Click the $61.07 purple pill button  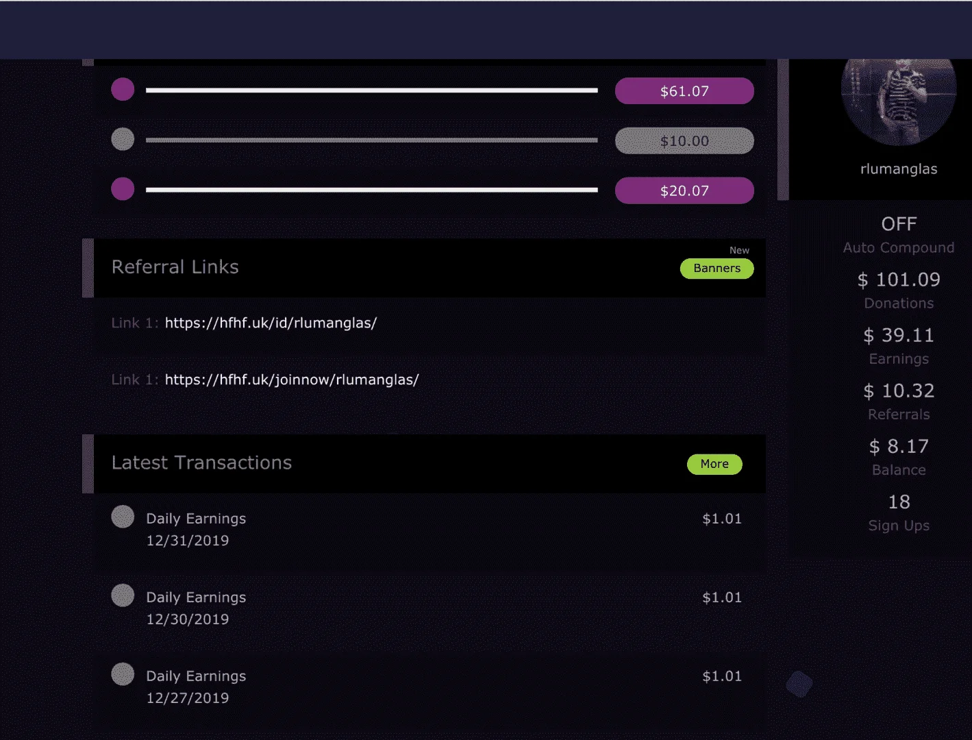(684, 91)
